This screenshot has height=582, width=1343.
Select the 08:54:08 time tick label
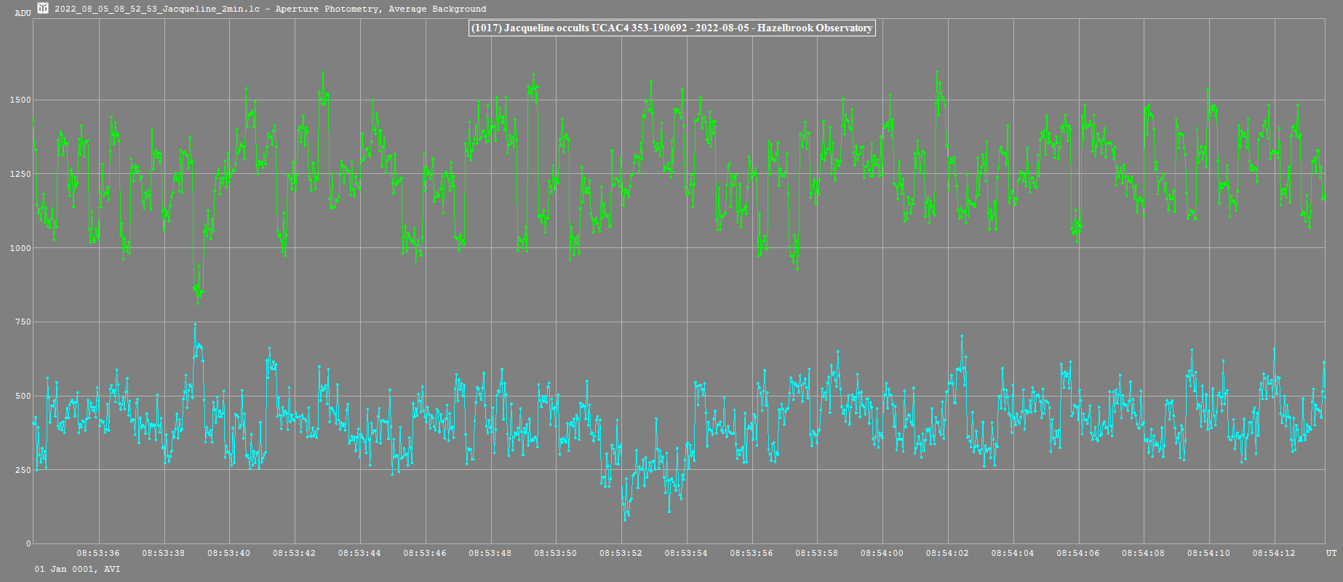[1144, 553]
